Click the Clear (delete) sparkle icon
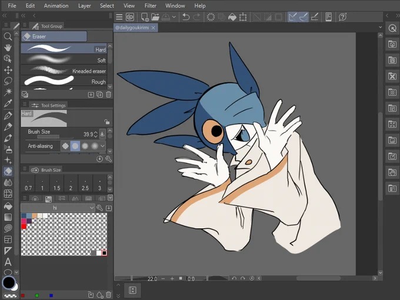The width and height of the screenshot is (400, 300). coord(211,17)
